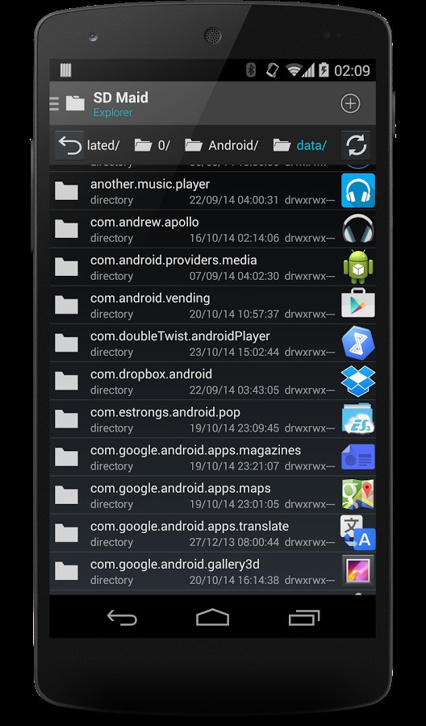Image resolution: width=426 pixels, height=726 pixels.
Task: Tap Google Translate app icon
Action: click(358, 532)
